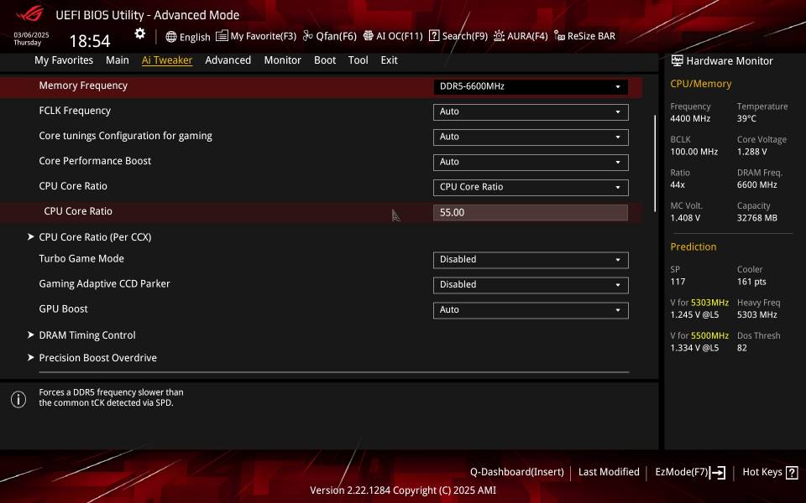Open Search(F9) question mark icon
This screenshot has height=503, width=806.
(434, 35)
